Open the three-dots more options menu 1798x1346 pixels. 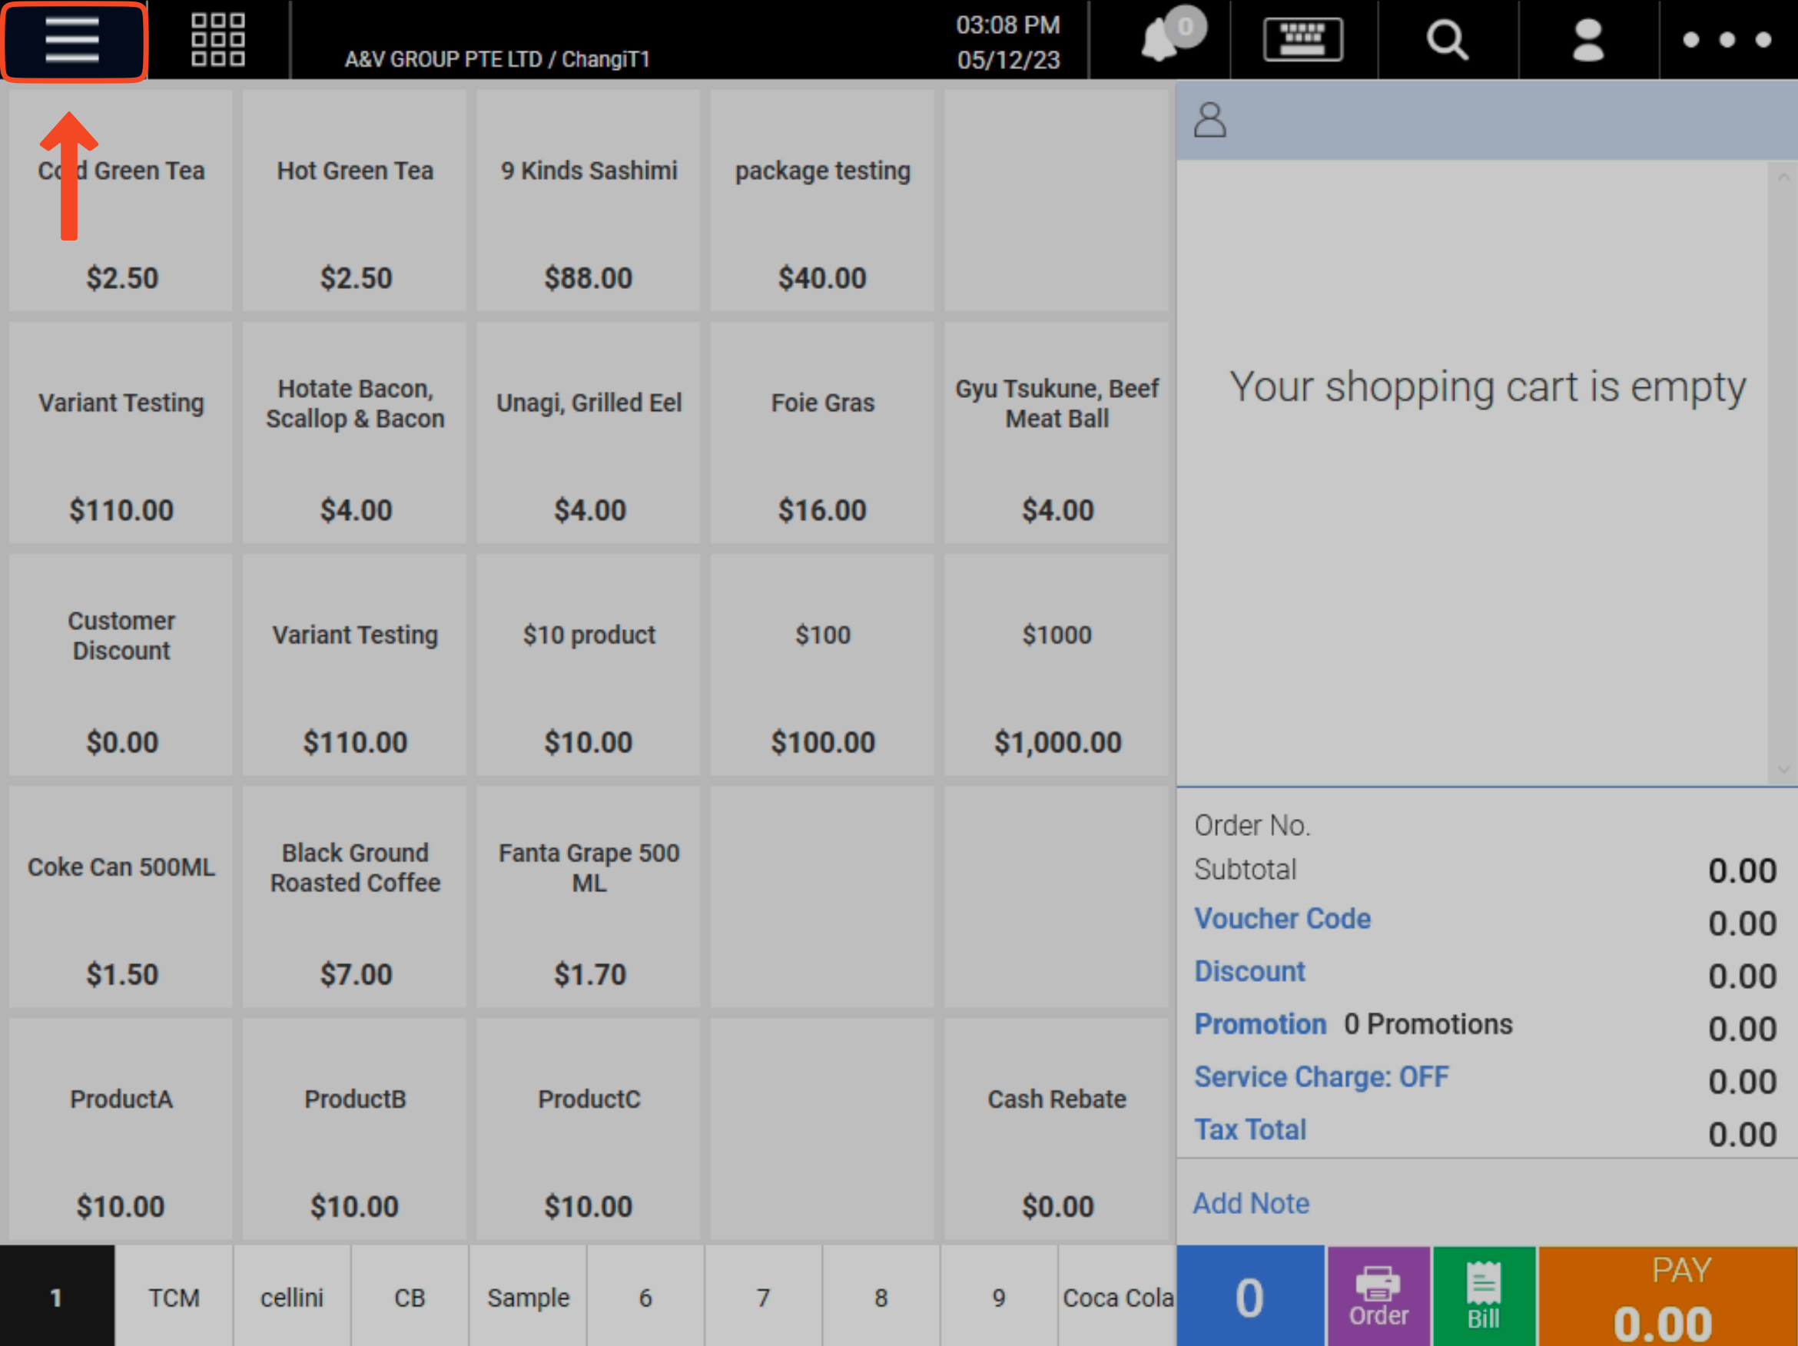coord(1727,40)
